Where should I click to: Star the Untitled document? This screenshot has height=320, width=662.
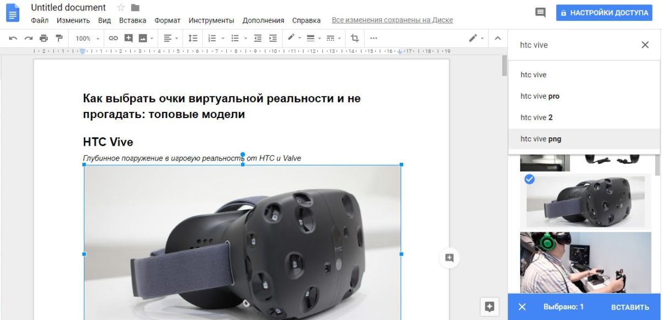pyautogui.click(x=121, y=8)
